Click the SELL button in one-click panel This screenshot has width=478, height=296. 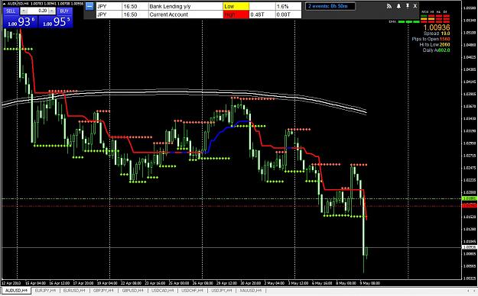[11, 11]
